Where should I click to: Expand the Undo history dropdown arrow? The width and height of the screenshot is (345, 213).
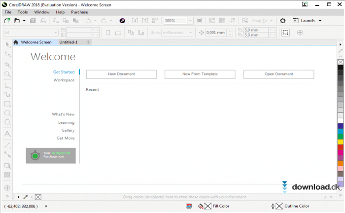[95, 21]
